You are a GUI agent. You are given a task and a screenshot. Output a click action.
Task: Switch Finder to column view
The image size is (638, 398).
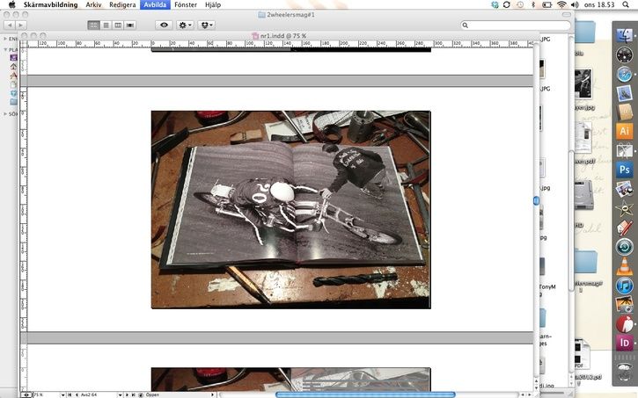[118, 25]
